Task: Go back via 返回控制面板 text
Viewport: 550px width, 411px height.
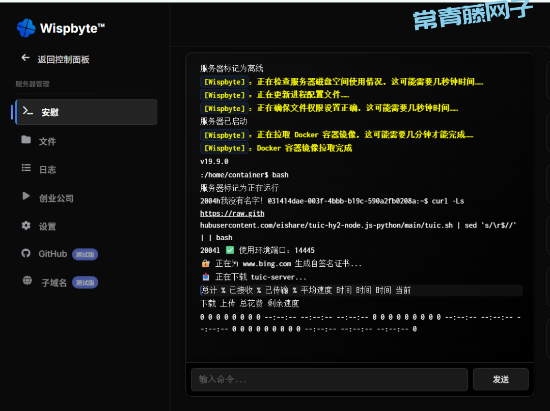Action: click(x=64, y=60)
